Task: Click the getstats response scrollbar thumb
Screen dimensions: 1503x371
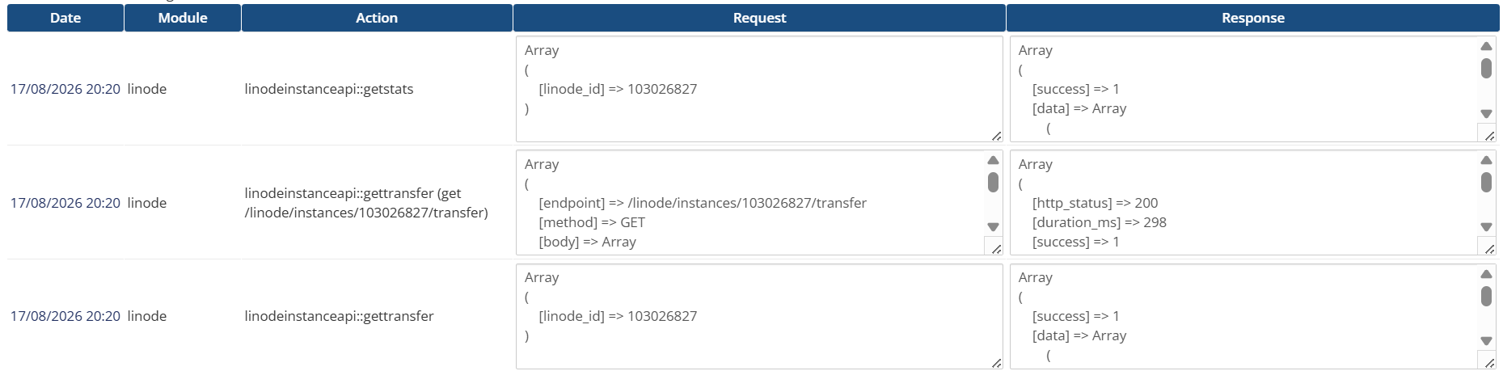Action: coord(1486,69)
